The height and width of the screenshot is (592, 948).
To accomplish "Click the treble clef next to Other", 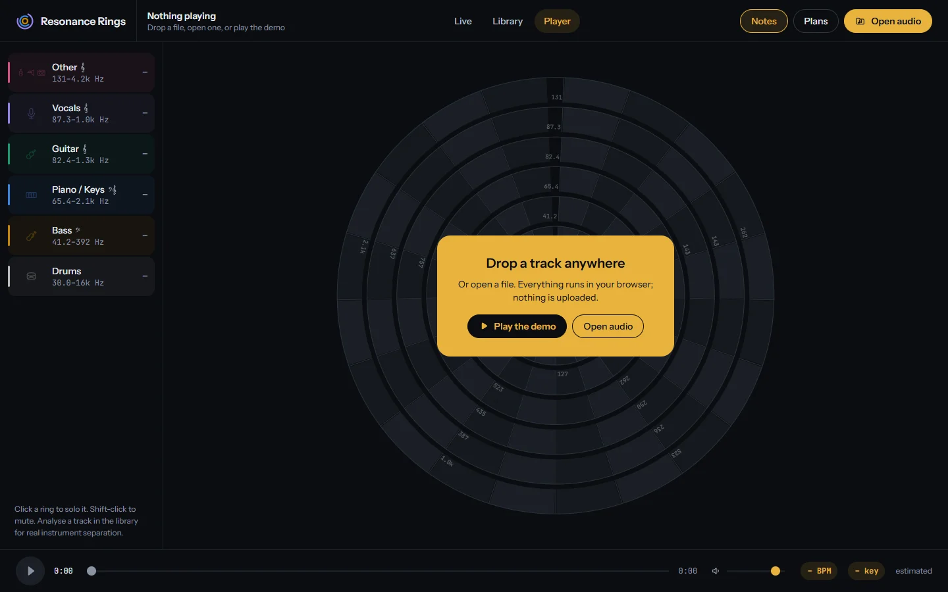I will (83, 67).
